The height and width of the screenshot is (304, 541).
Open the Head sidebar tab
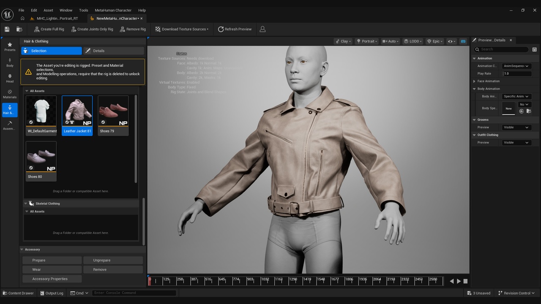(10, 78)
